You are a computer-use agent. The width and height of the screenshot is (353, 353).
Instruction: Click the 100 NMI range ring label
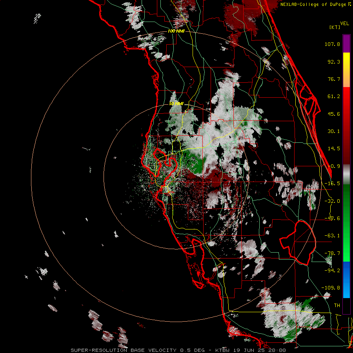(x=176, y=31)
